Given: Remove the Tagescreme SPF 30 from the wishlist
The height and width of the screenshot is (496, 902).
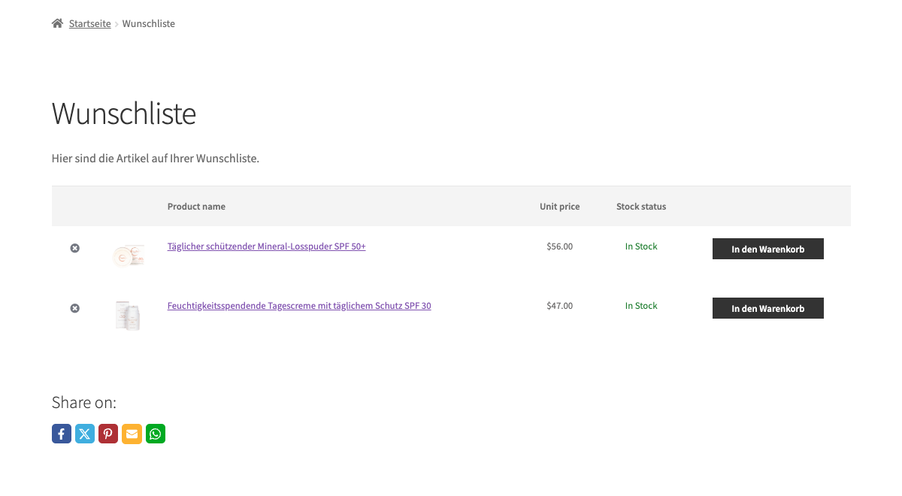Looking at the screenshot, I should (74, 308).
